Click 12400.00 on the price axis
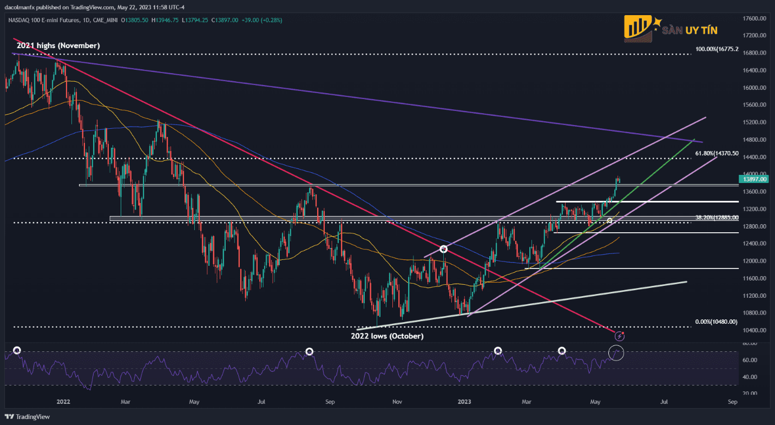Screen dimensions: 775x425 (x=754, y=244)
